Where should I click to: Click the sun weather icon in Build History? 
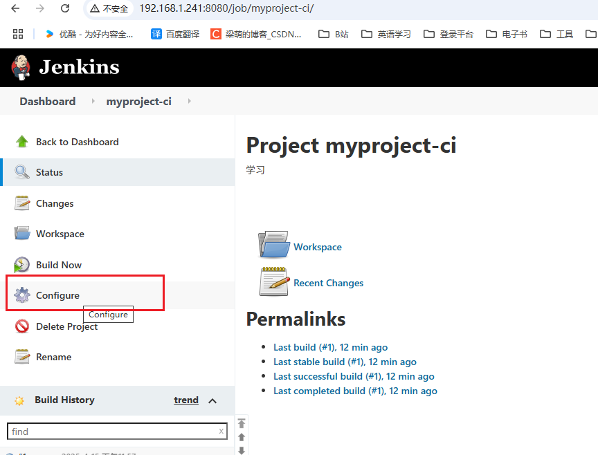(x=19, y=400)
